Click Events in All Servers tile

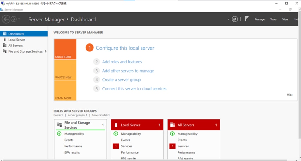182,140
